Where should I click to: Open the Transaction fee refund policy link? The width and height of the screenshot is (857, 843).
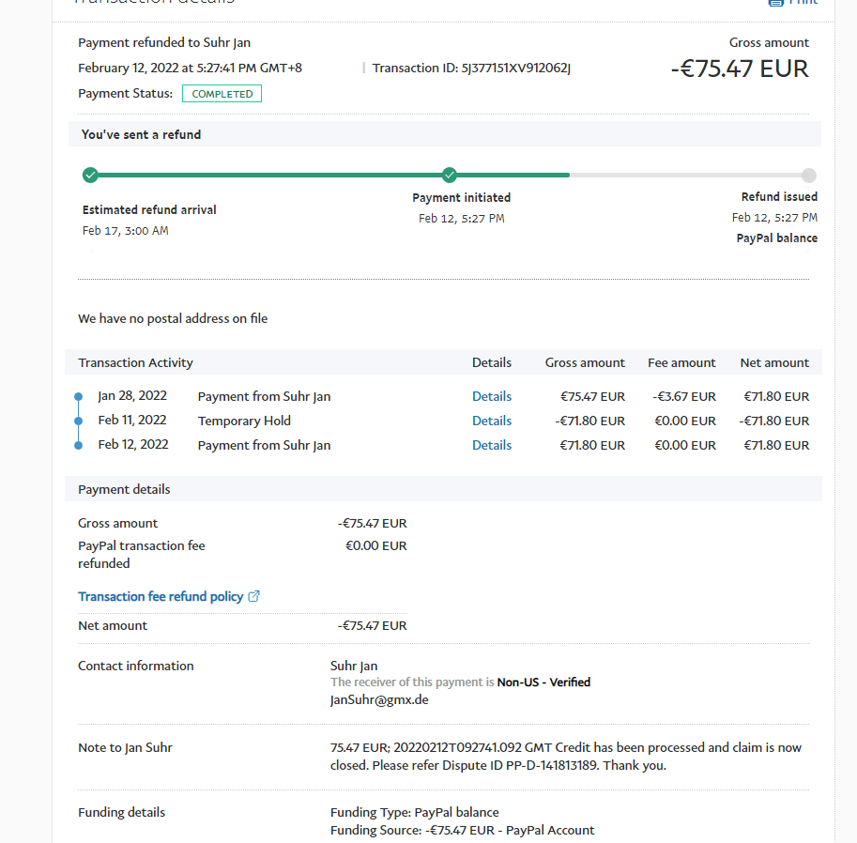coord(161,596)
